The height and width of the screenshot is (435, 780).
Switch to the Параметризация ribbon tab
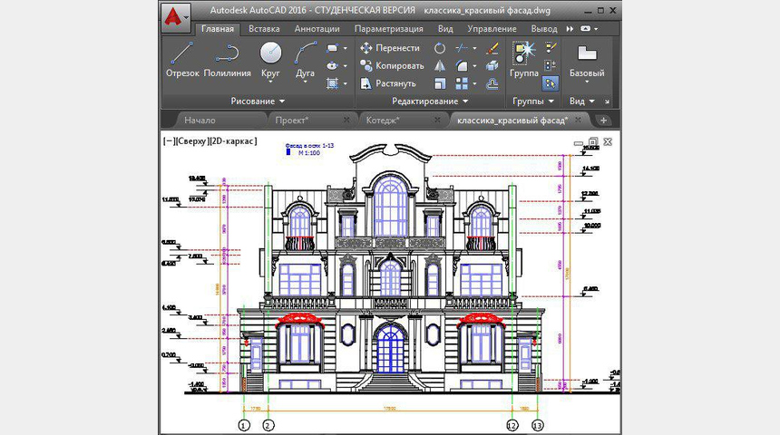(x=388, y=29)
